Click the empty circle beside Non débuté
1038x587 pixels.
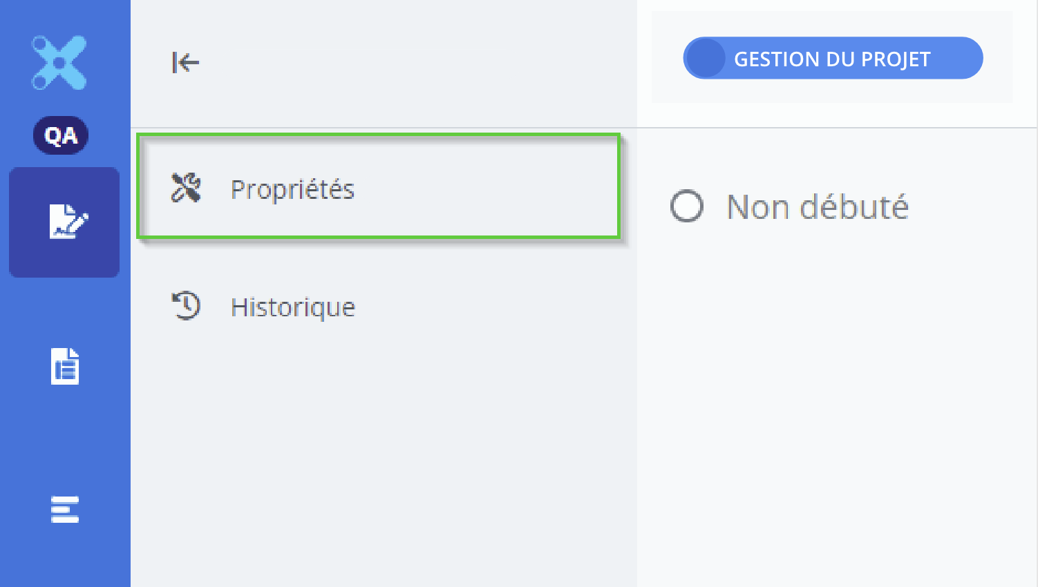pos(687,206)
